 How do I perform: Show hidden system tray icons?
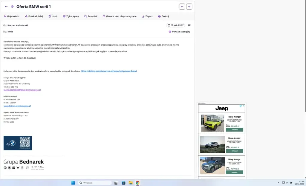pyautogui.click(x=279, y=183)
